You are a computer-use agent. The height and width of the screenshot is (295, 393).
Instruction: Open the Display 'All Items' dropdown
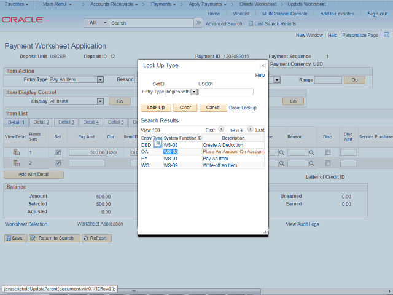pyautogui.click(x=99, y=101)
